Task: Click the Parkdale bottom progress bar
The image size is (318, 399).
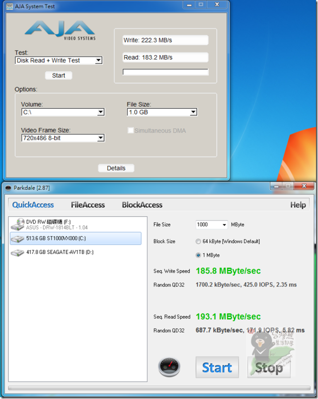Action: (159, 388)
